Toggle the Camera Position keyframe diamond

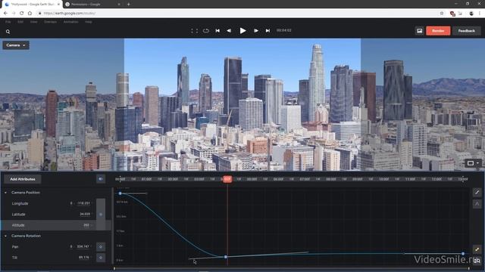tap(101, 215)
